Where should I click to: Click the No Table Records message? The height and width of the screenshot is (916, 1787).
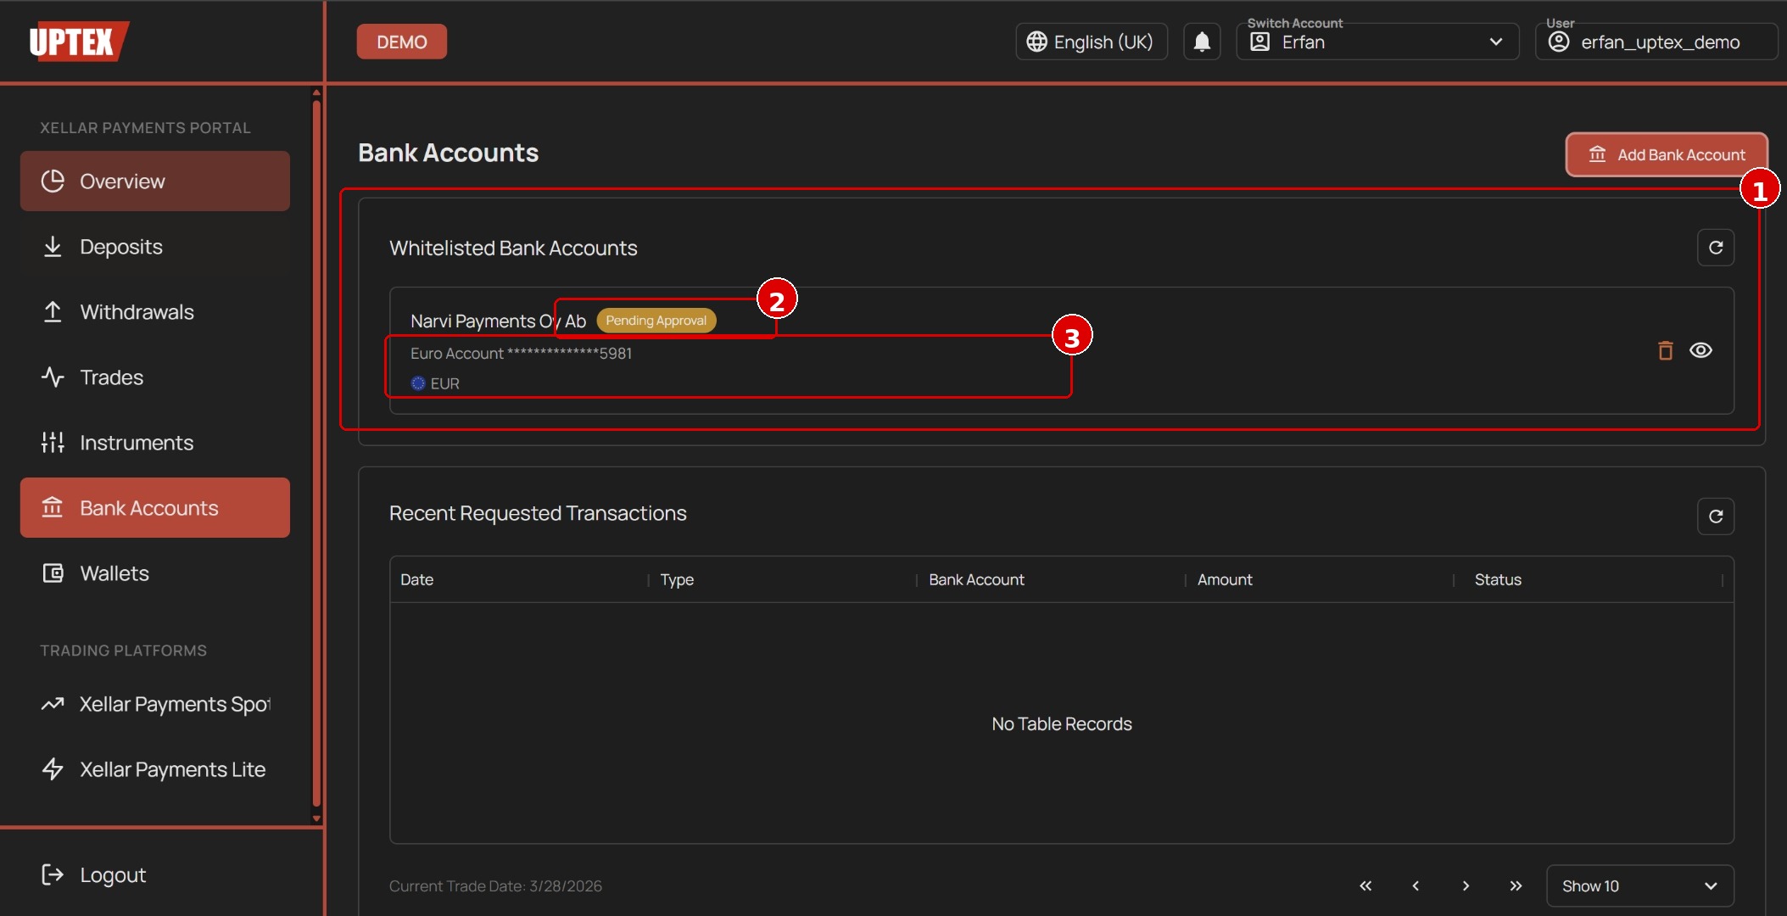click(1062, 724)
